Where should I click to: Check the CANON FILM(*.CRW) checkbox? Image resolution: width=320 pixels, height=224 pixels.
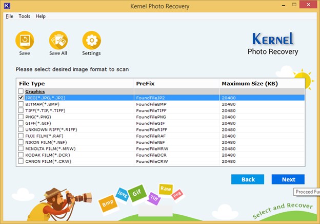(21, 161)
